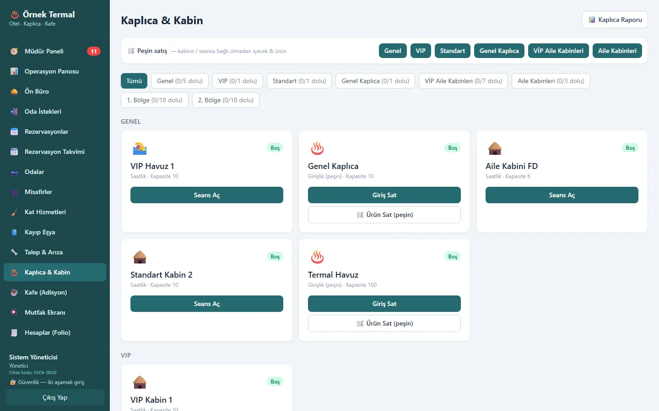Click the Örnek Termal flame logo icon

tap(15, 15)
